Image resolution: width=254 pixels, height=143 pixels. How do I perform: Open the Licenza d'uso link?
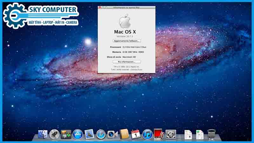[x=136, y=70]
